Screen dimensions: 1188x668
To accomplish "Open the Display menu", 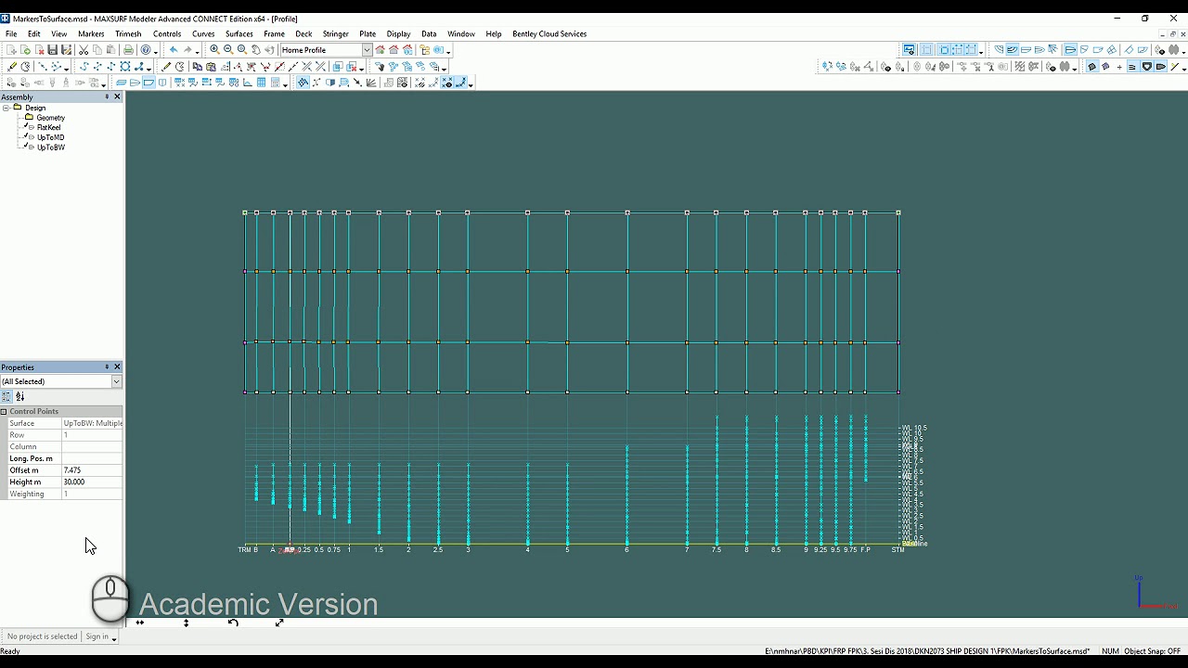I will click(x=398, y=33).
